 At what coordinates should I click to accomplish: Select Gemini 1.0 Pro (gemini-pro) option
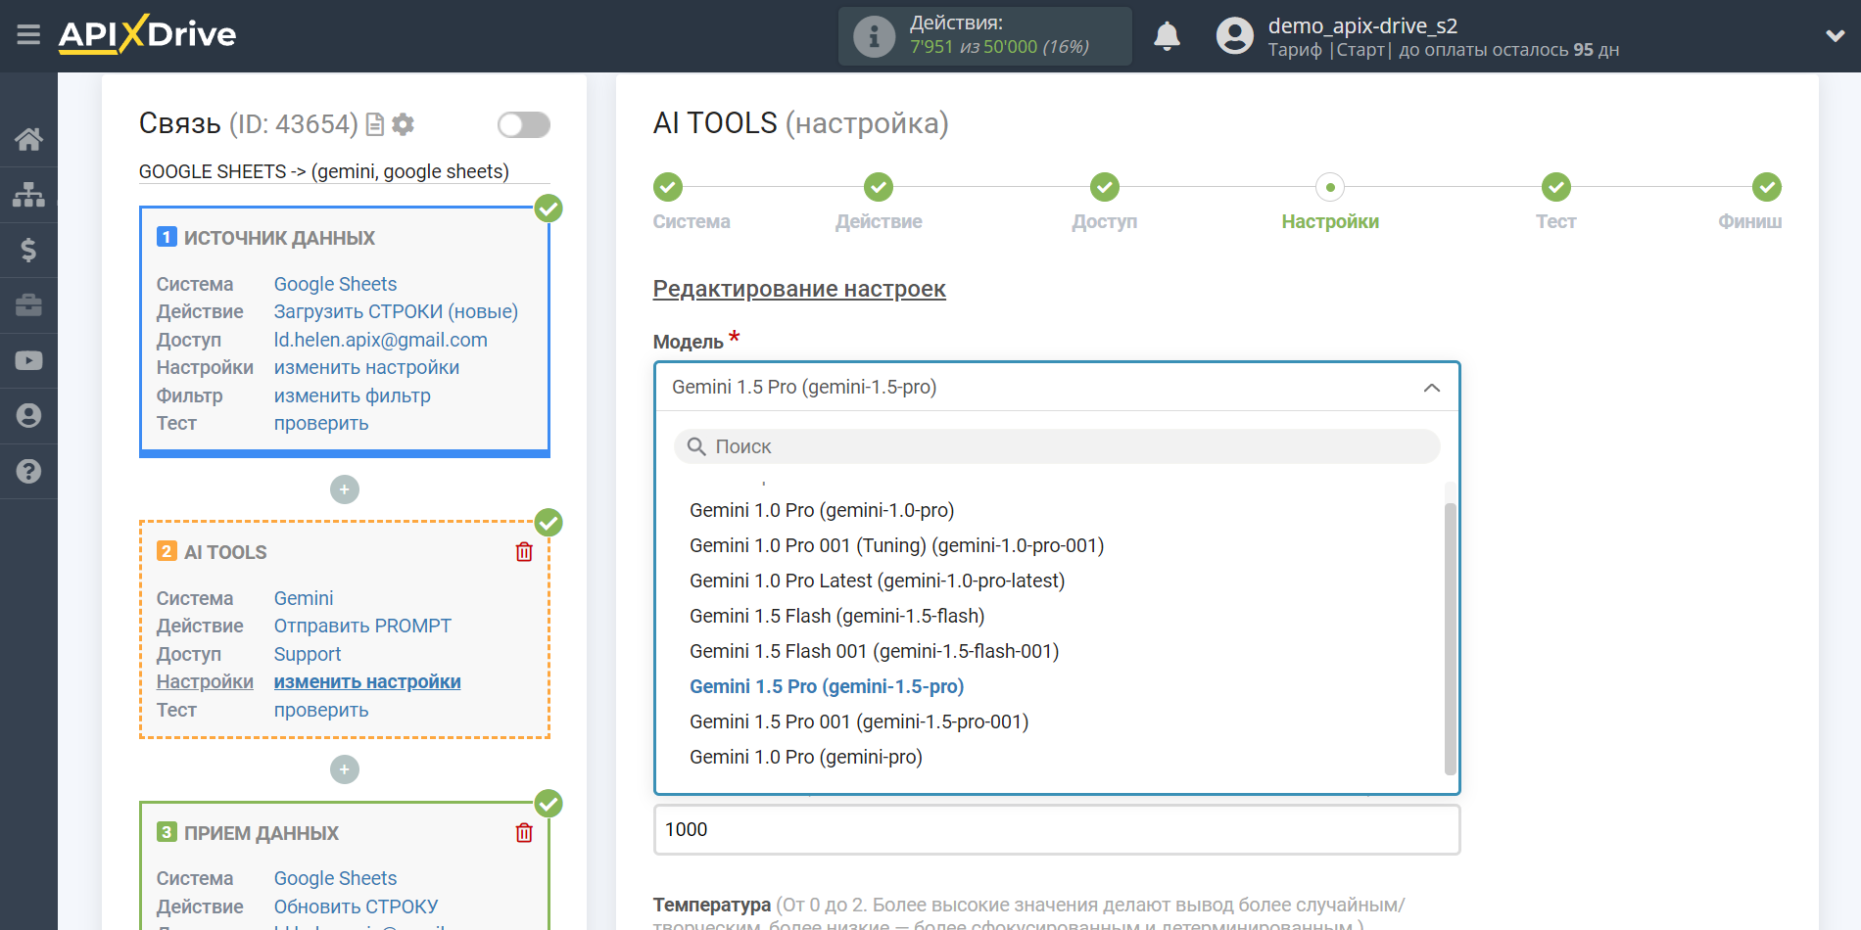[806, 757]
